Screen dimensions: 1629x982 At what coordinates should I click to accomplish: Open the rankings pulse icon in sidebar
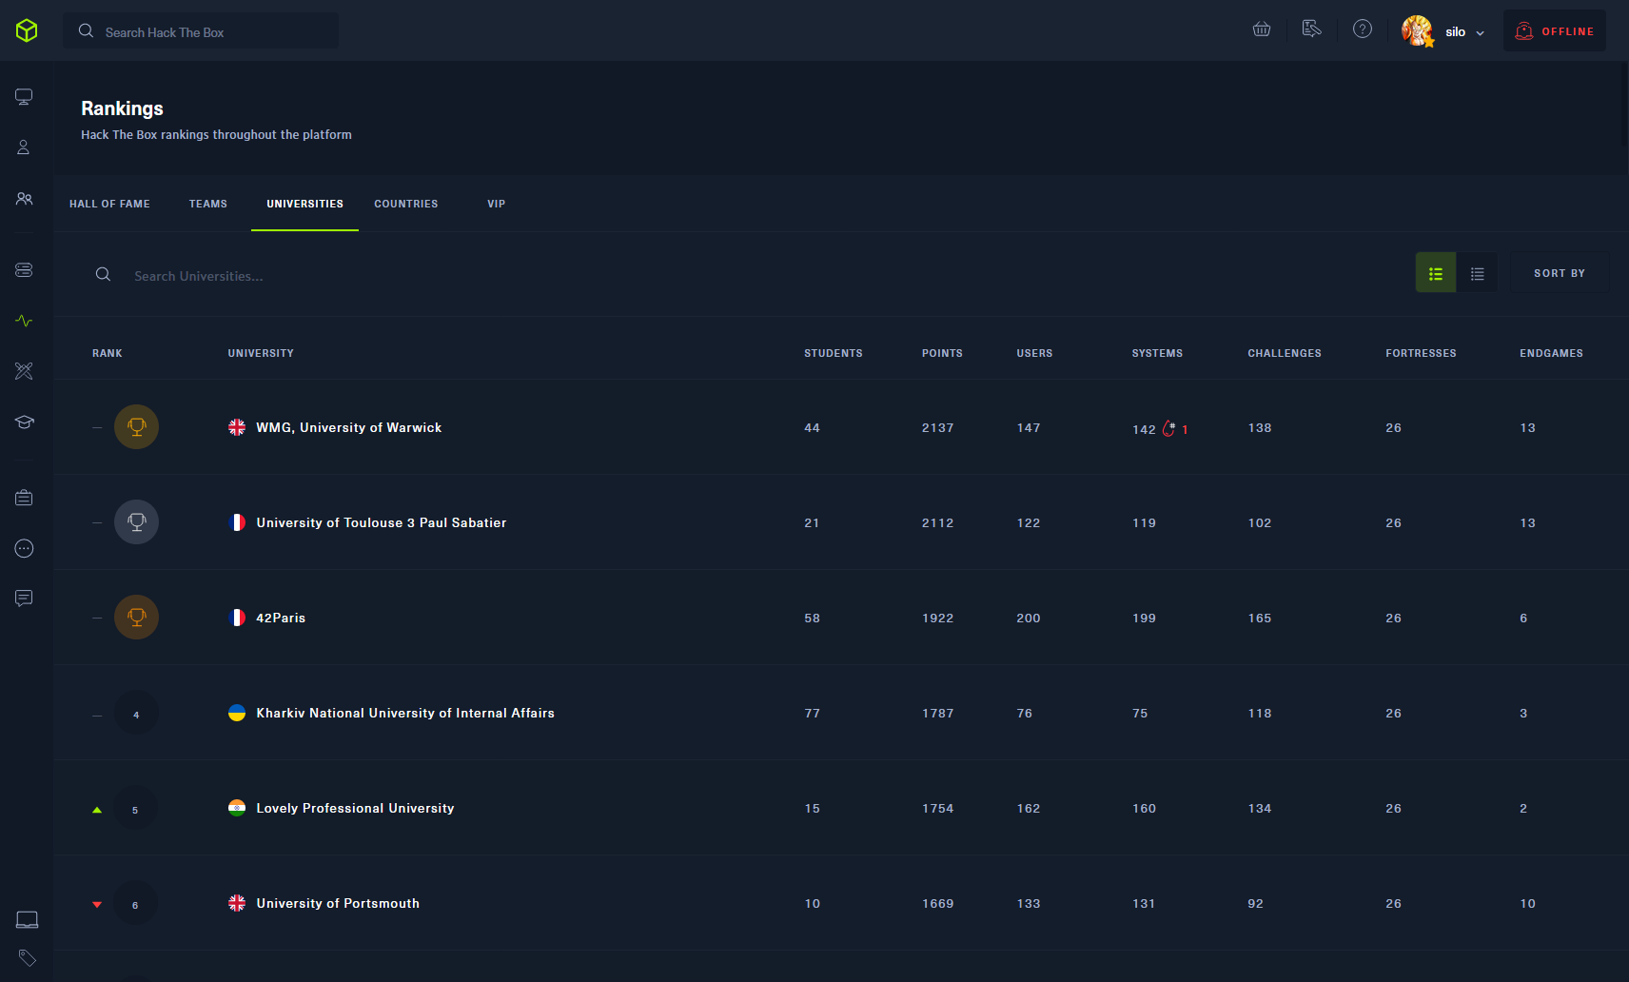point(24,322)
